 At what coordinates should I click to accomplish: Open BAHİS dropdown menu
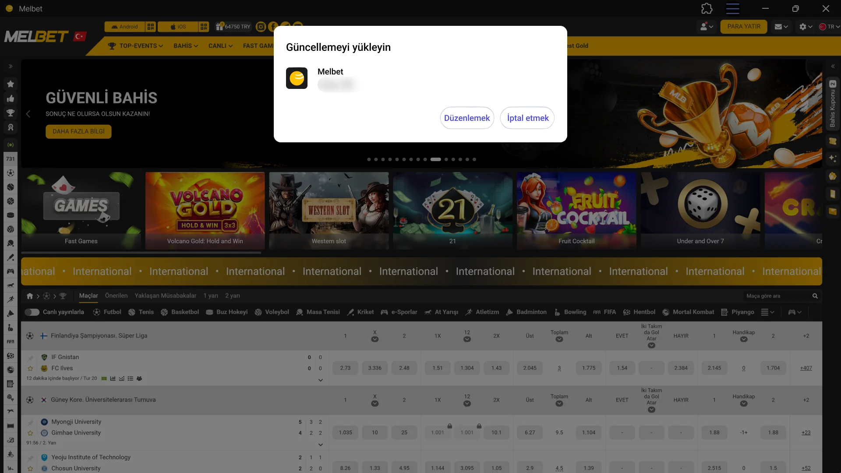(x=186, y=46)
